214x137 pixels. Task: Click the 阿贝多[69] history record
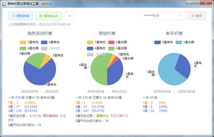(50, 116)
